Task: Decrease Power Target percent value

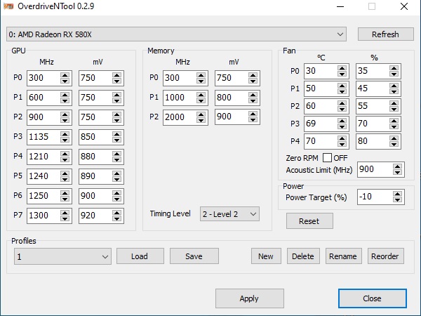Action: [397, 200]
